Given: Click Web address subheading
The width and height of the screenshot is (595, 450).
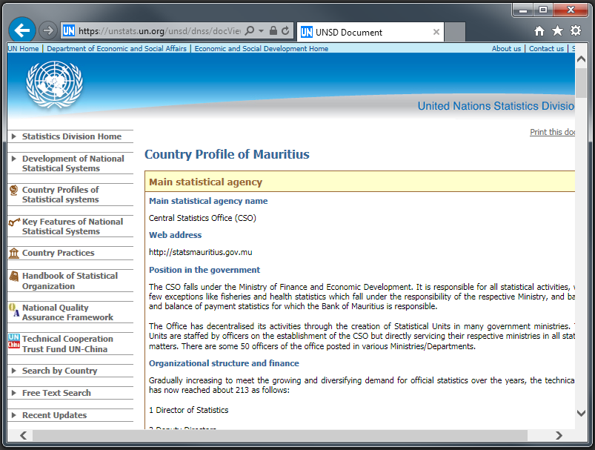Looking at the screenshot, I should click(175, 235).
